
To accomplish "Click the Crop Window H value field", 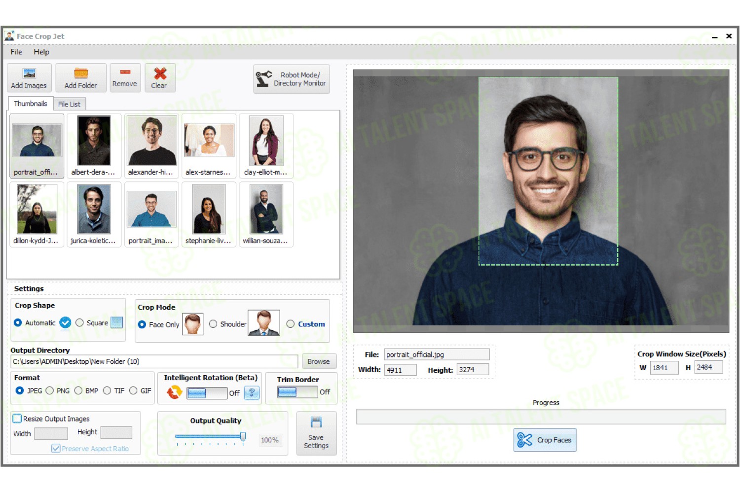I will tap(709, 367).
